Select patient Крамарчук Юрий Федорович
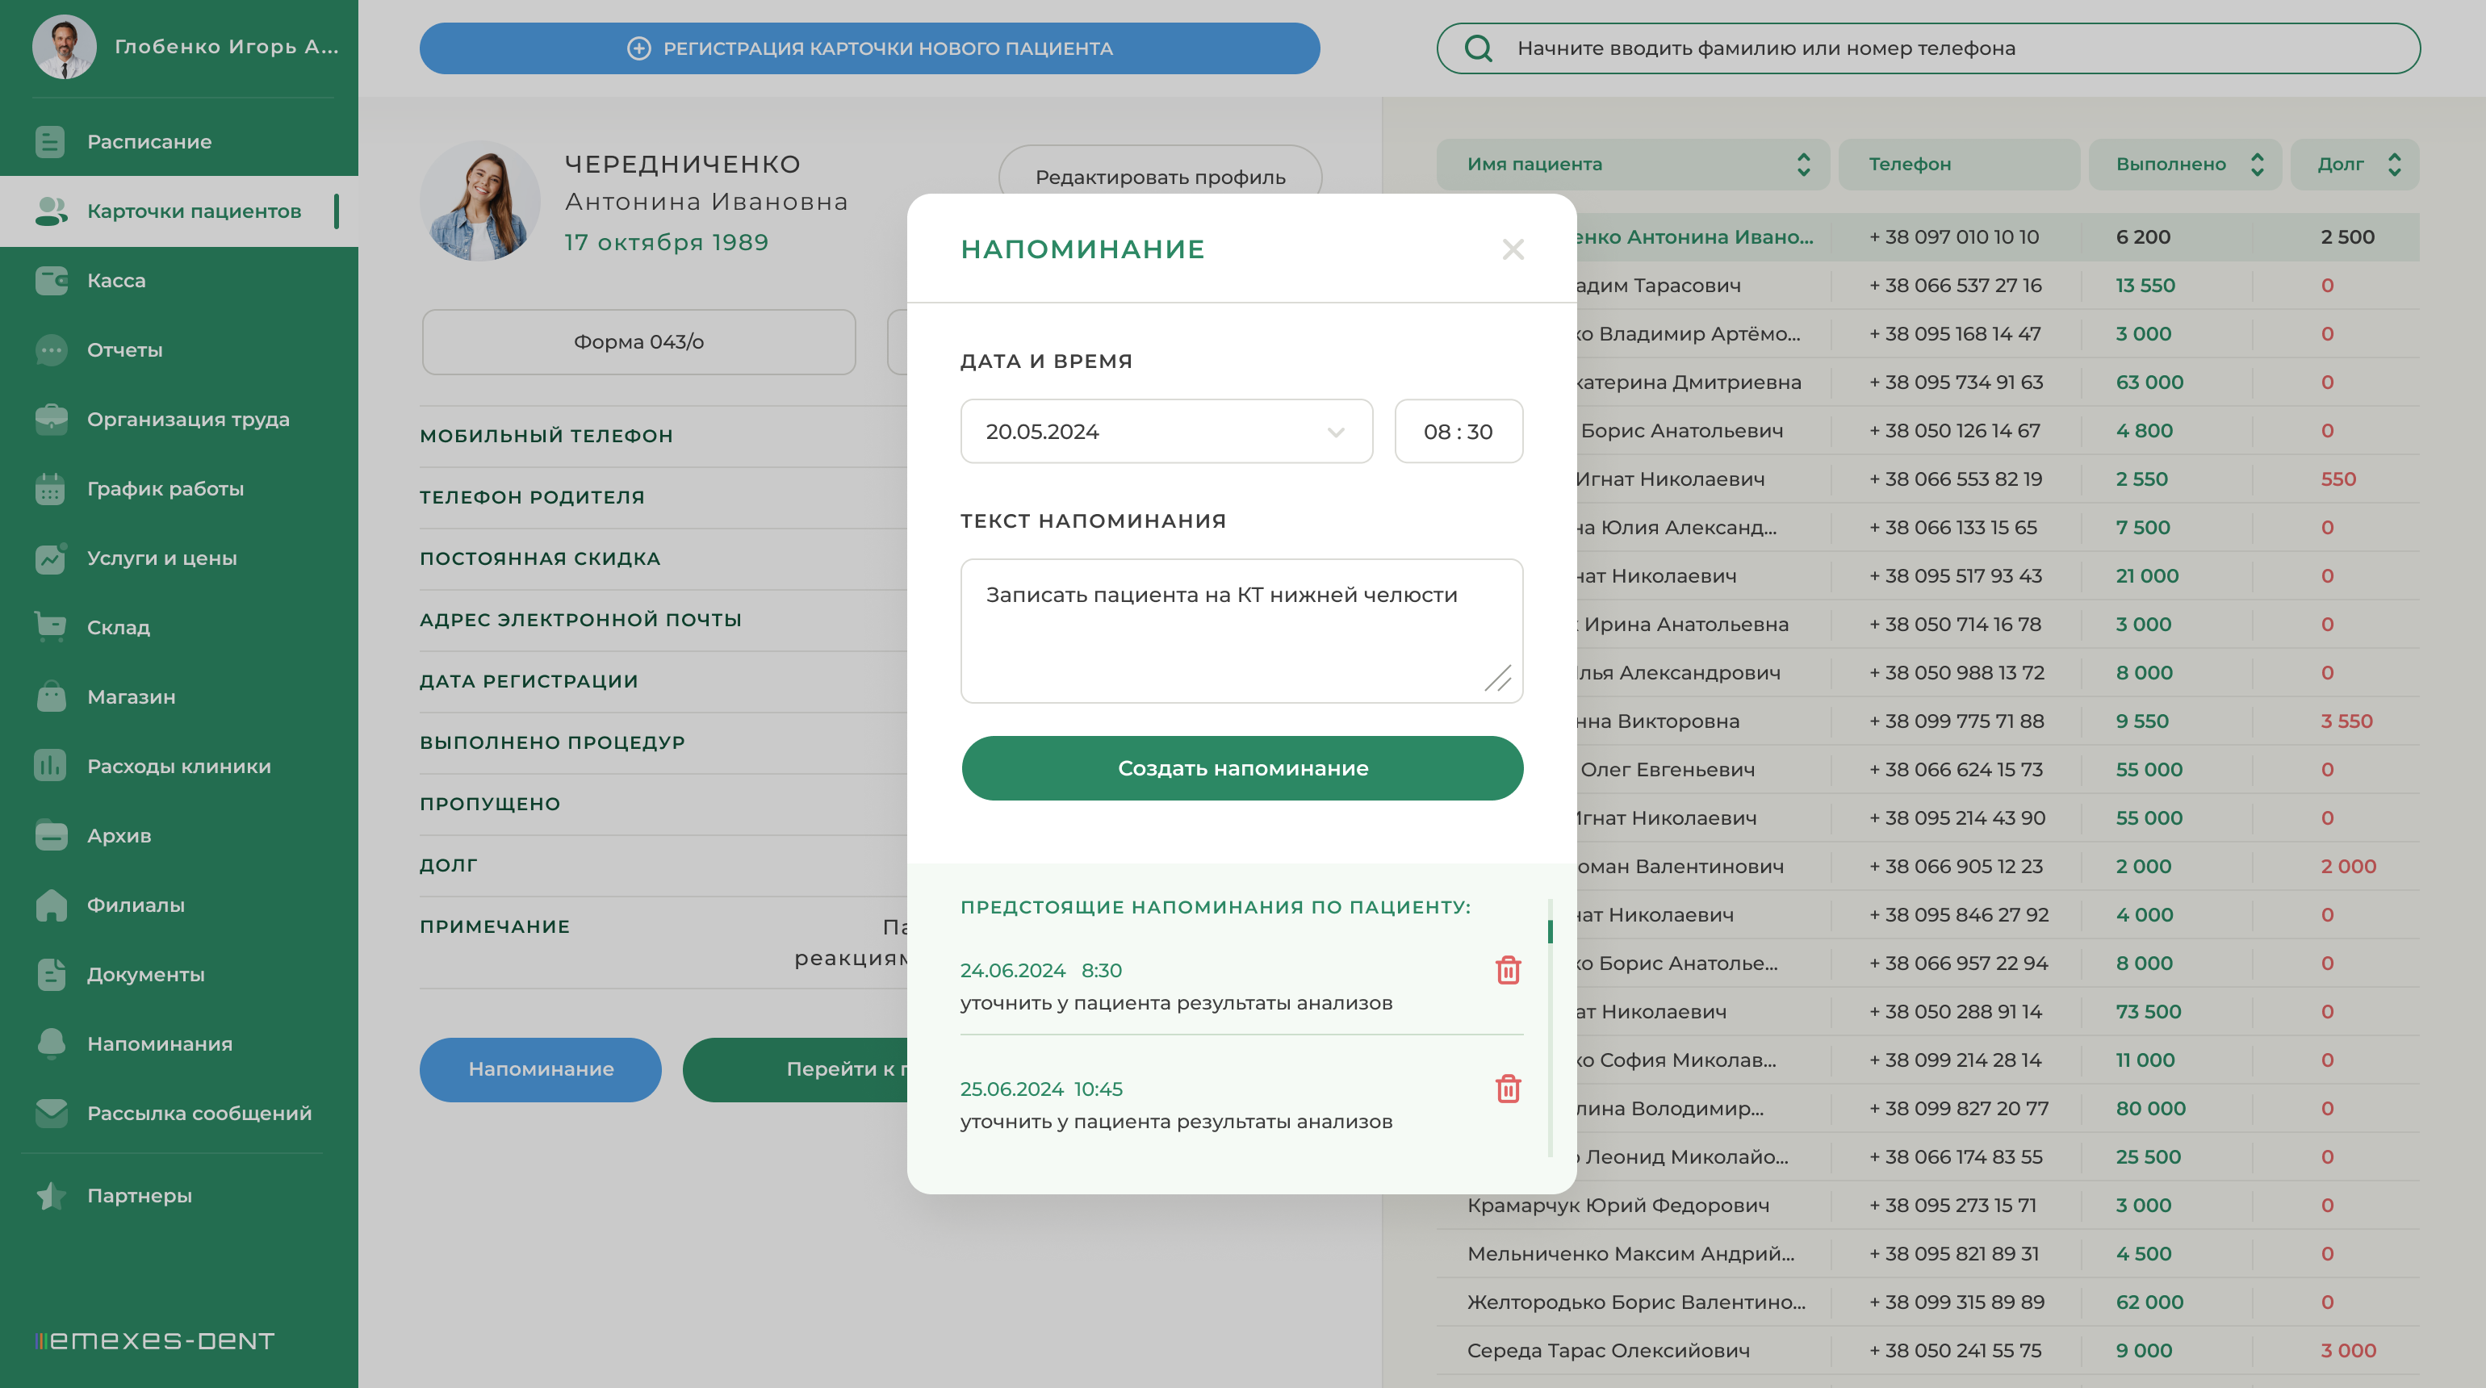This screenshot has height=1388, width=2486. click(x=1618, y=1206)
